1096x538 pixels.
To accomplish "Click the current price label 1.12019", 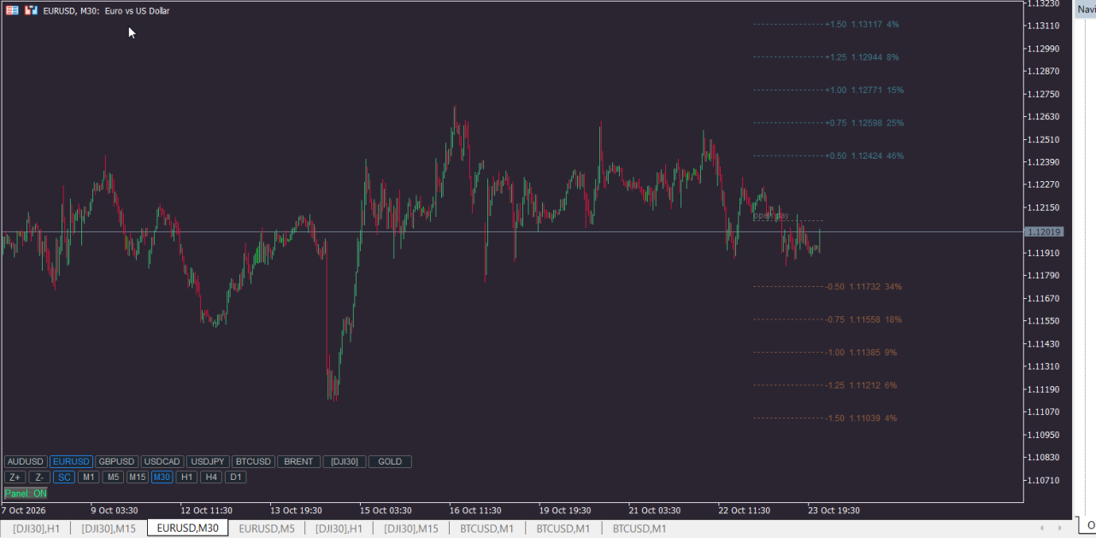I will 1045,232.
